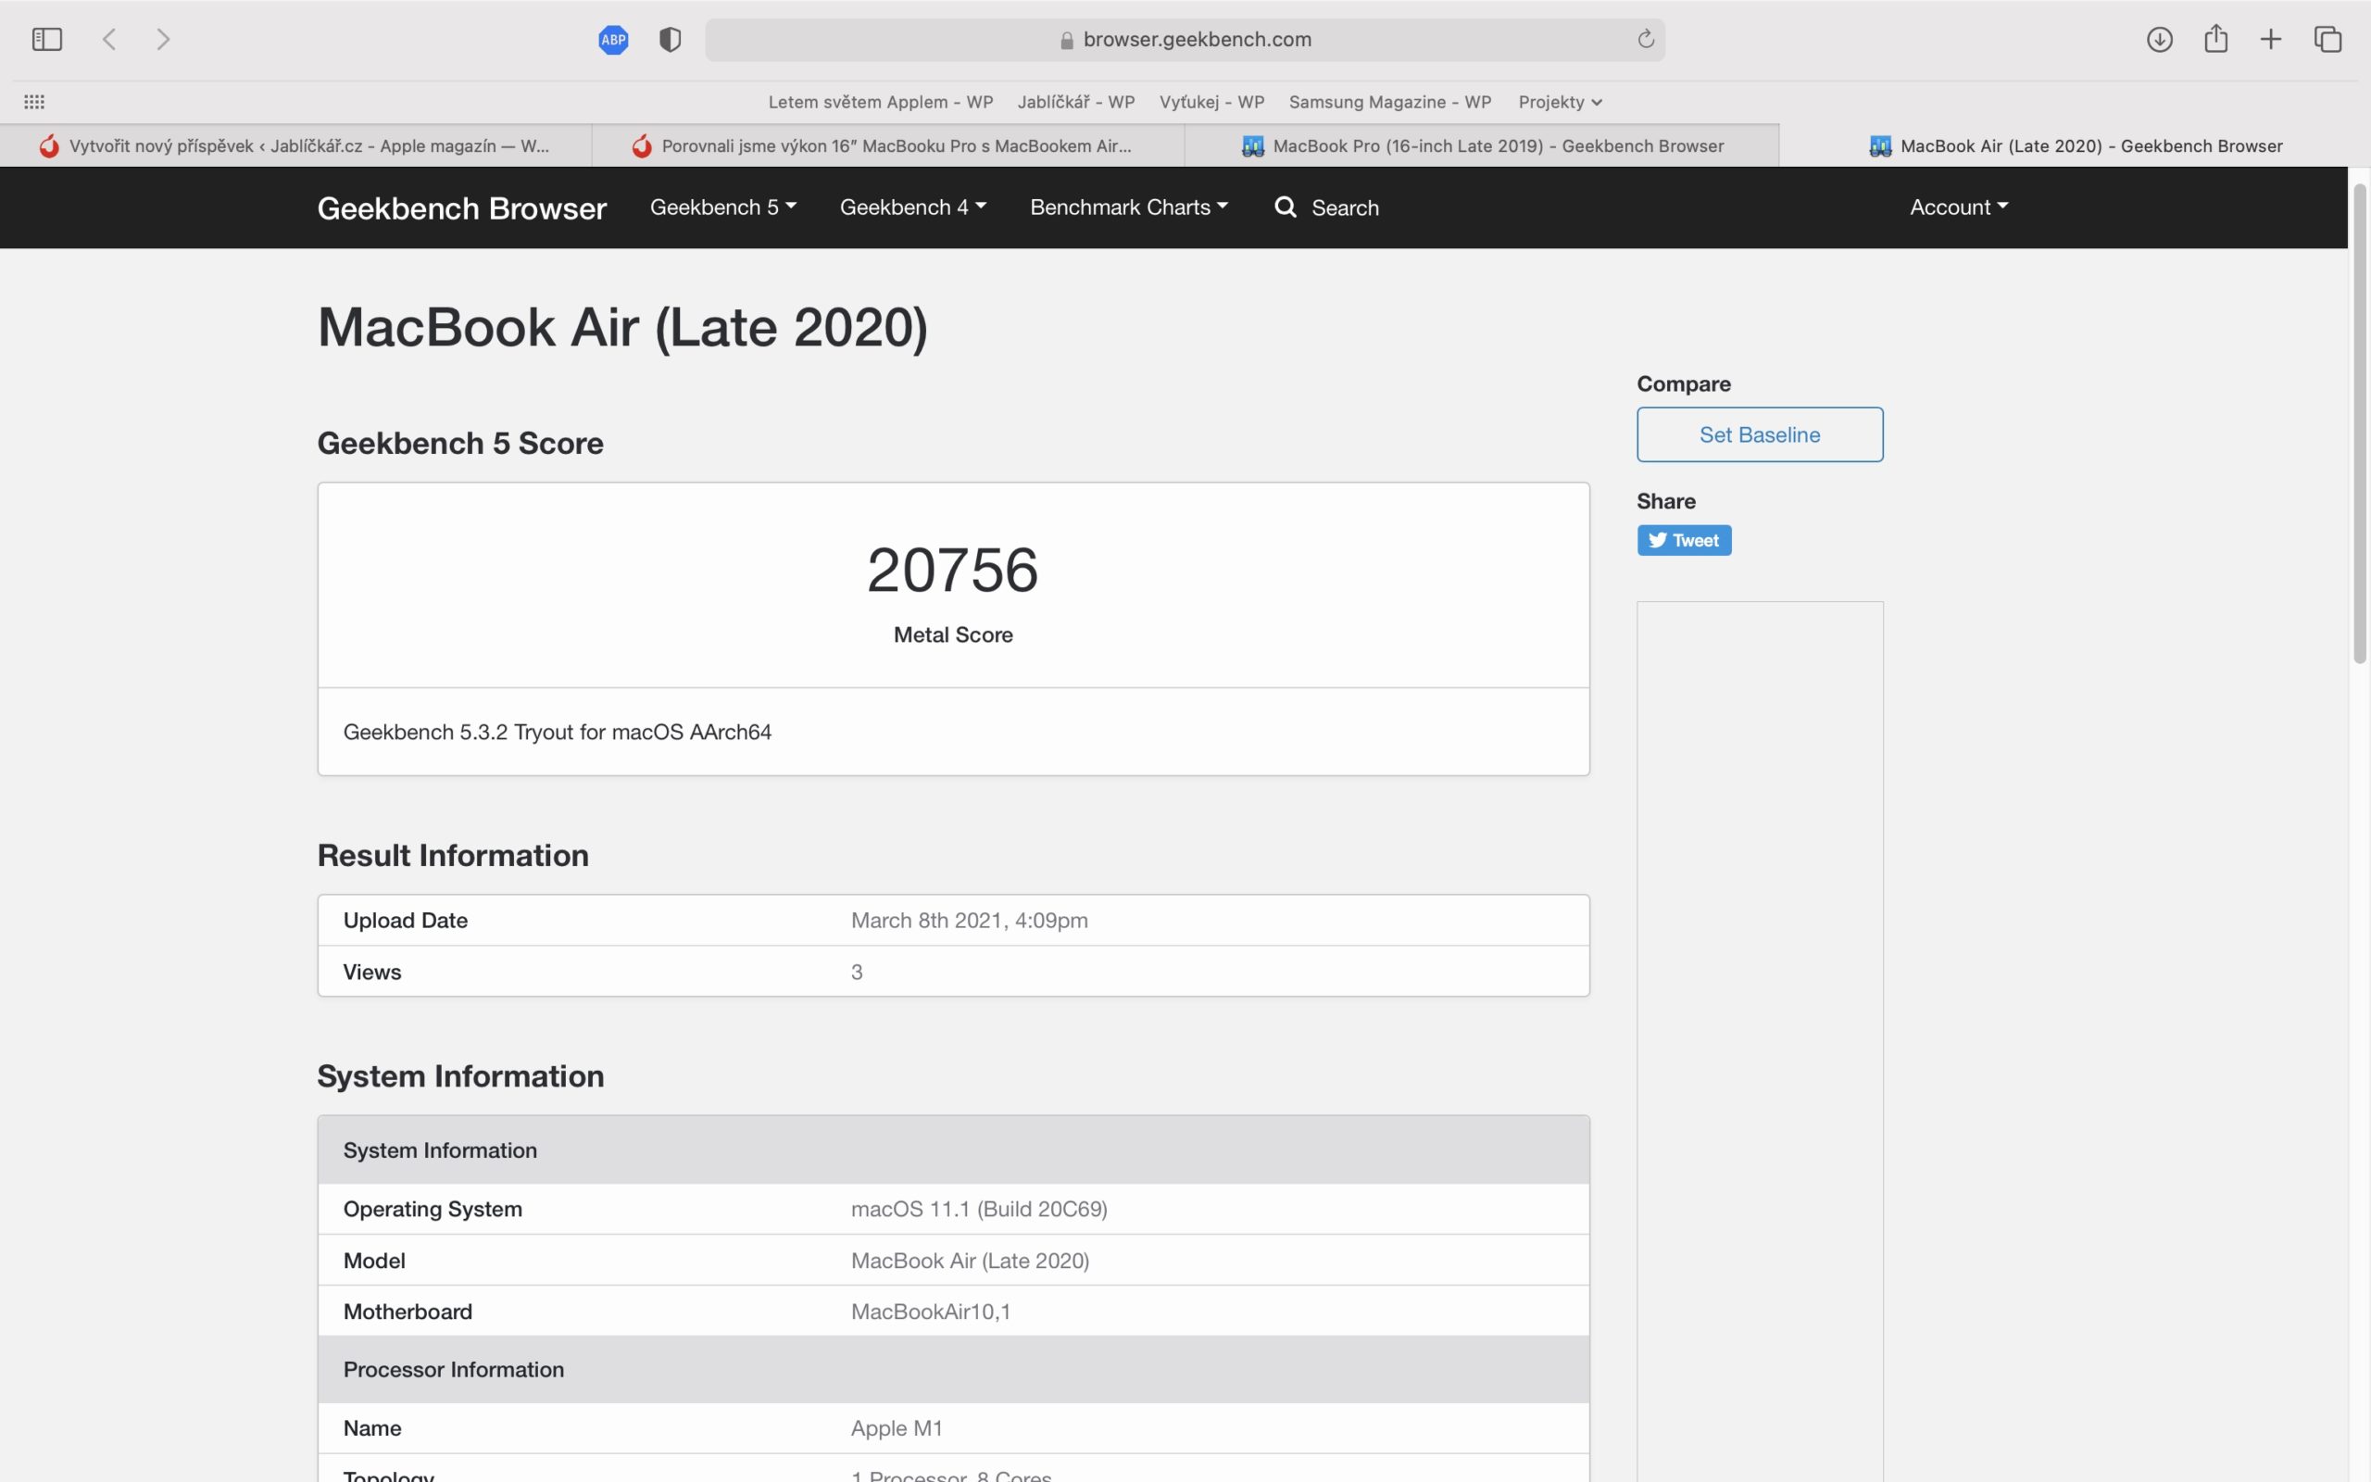This screenshot has width=2371, height=1482.
Task: Open the favorites grid icon
Action: 34,102
